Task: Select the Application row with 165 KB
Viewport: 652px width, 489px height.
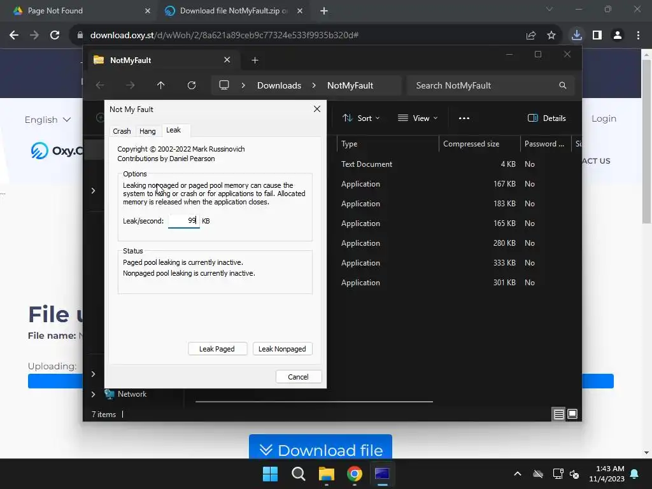Action: pos(454,223)
